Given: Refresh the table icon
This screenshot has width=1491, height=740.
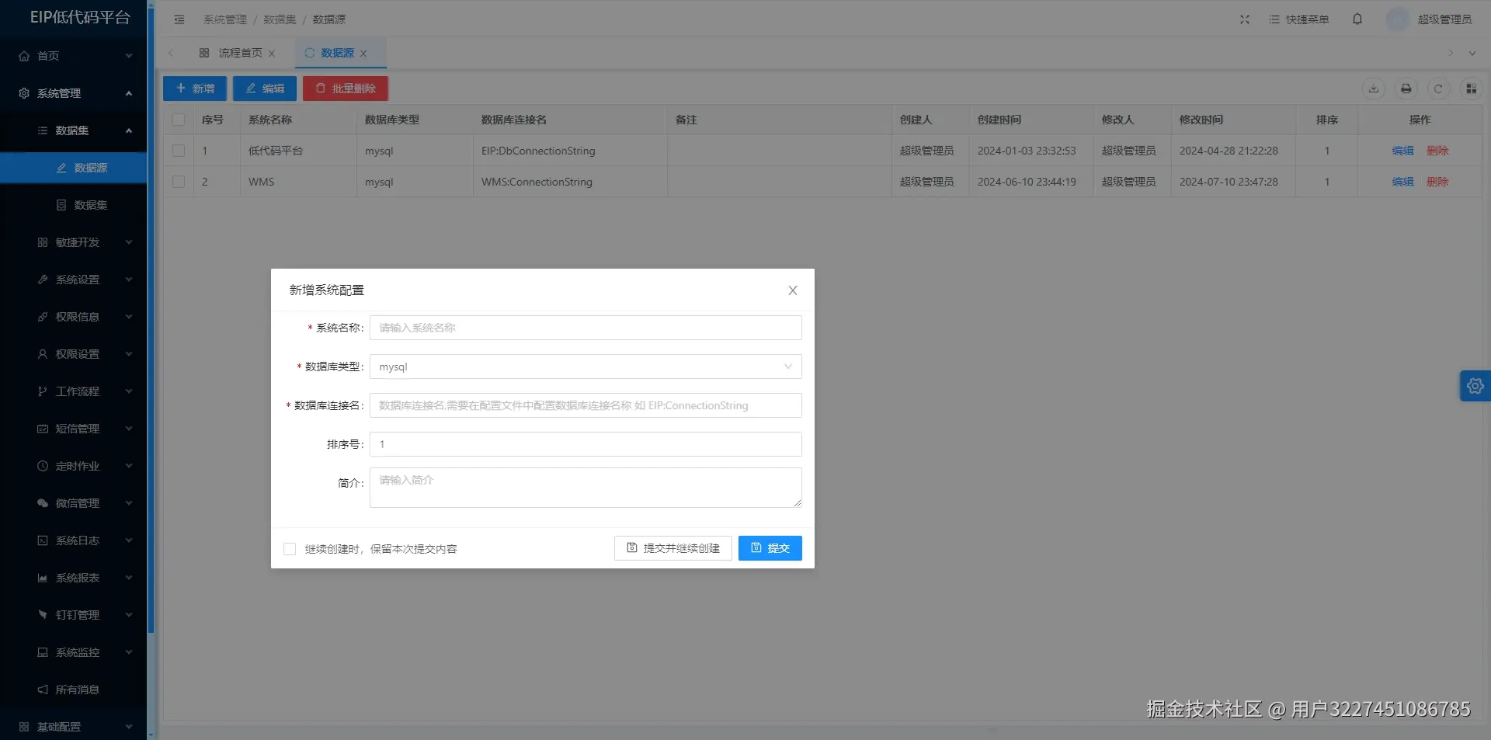Looking at the screenshot, I should 1438,89.
